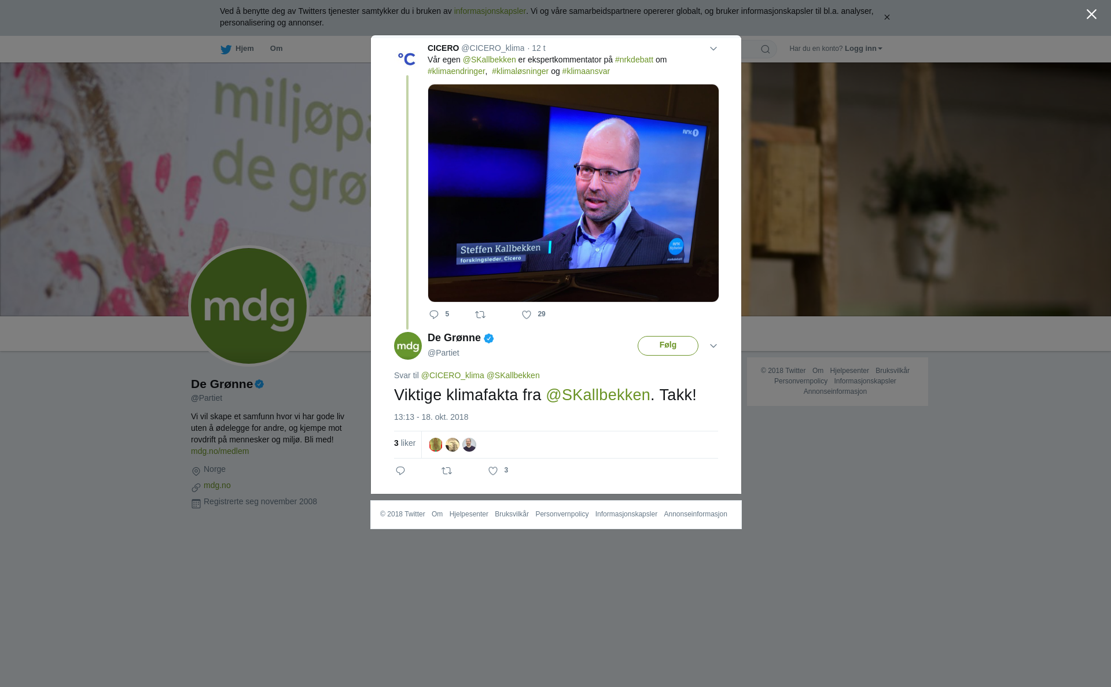The height and width of the screenshot is (687, 1111).
Task: Open the Om menu item
Action: [x=276, y=49]
